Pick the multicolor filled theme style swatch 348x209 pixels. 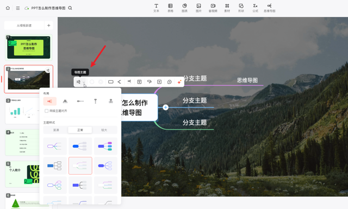(105, 146)
